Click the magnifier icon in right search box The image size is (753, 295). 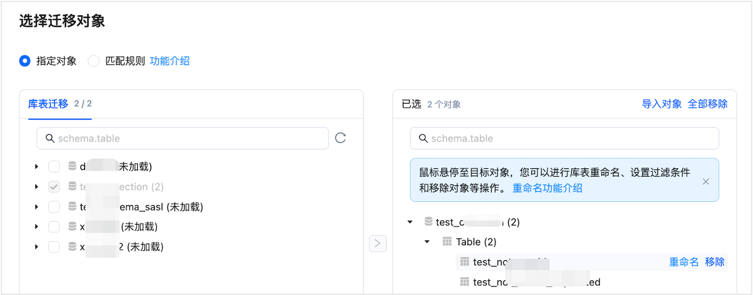pyautogui.click(x=423, y=138)
